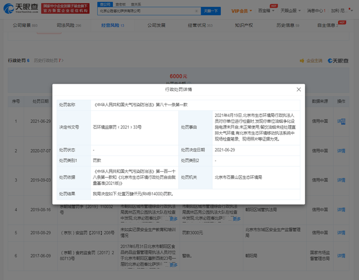Open 详情 link for the 2021-06-29 penalty row
The width and height of the screenshot is (359, 280).
[341, 121]
